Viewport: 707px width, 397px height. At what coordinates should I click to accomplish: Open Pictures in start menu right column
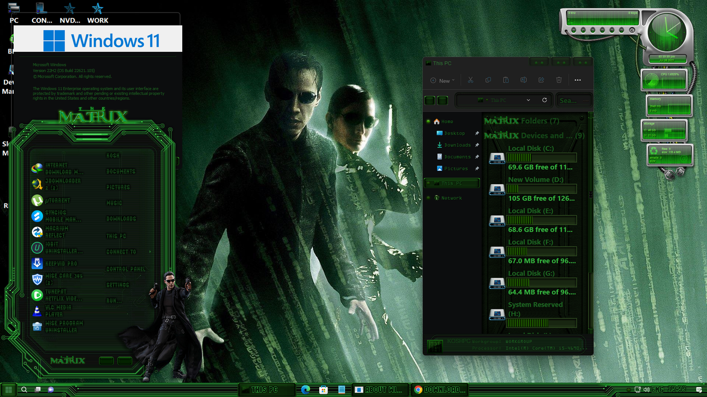[x=118, y=187]
